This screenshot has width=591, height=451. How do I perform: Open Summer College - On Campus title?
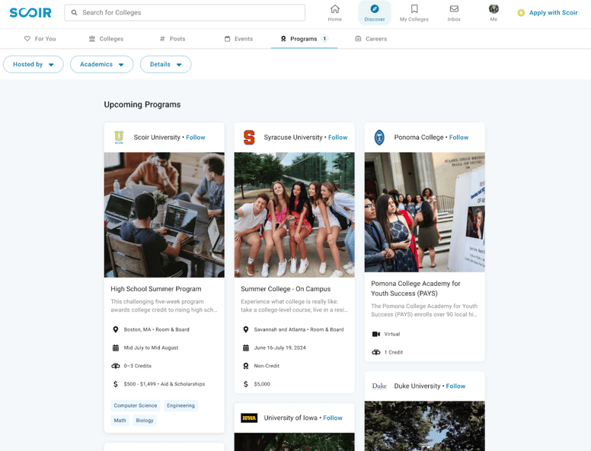tap(286, 289)
